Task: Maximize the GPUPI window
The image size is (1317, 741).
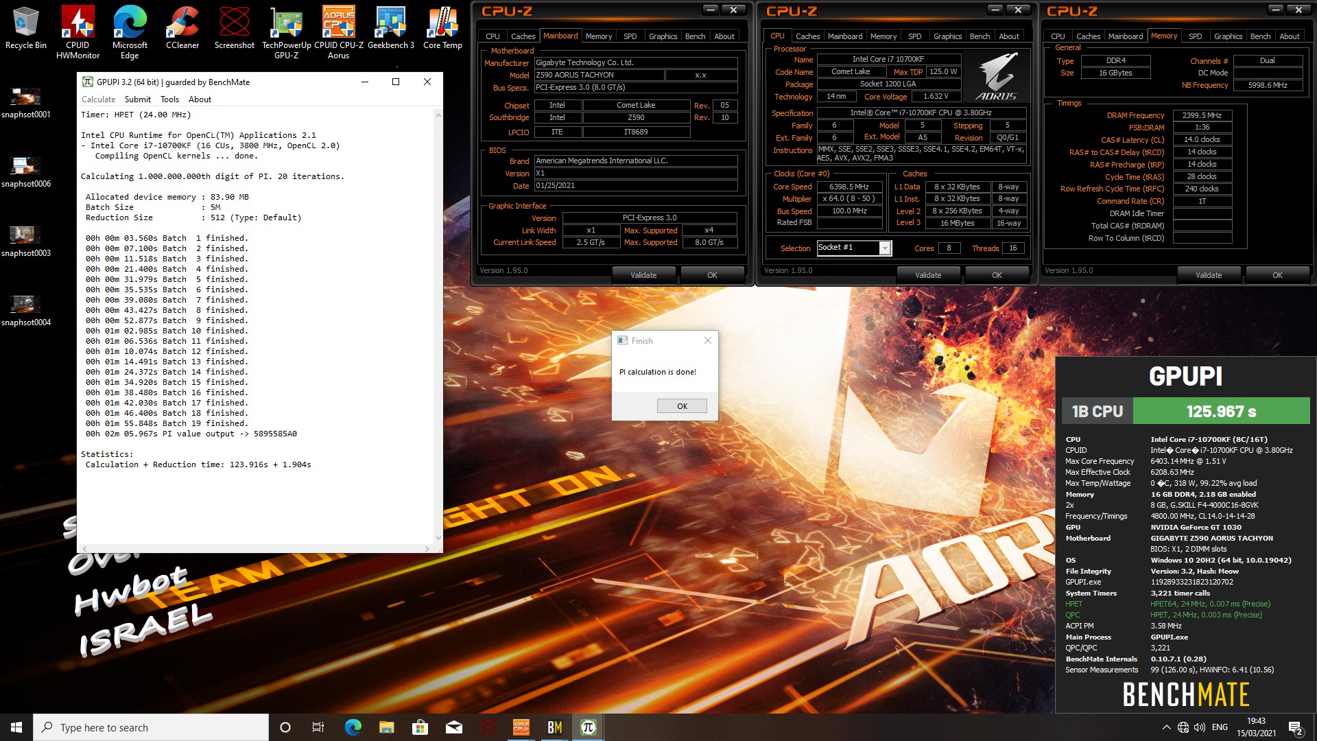Action: (x=396, y=82)
